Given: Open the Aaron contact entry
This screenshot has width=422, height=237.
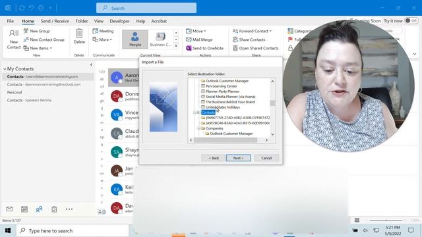Looking at the screenshot, I should point(124,78).
